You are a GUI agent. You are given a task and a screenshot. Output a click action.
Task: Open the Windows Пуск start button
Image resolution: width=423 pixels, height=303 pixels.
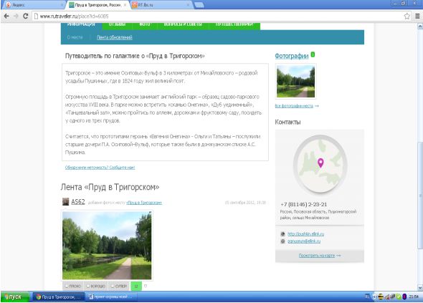coord(15,297)
